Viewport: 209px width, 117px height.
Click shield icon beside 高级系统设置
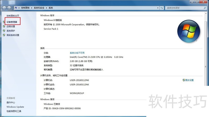(4, 35)
